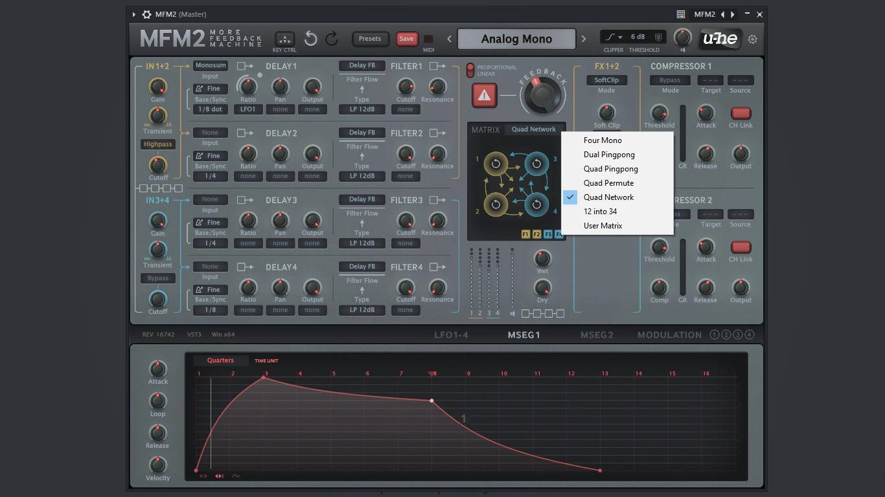Click the large FEEDBACK knob
This screenshot has height=497, width=885.
click(x=543, y=96)
